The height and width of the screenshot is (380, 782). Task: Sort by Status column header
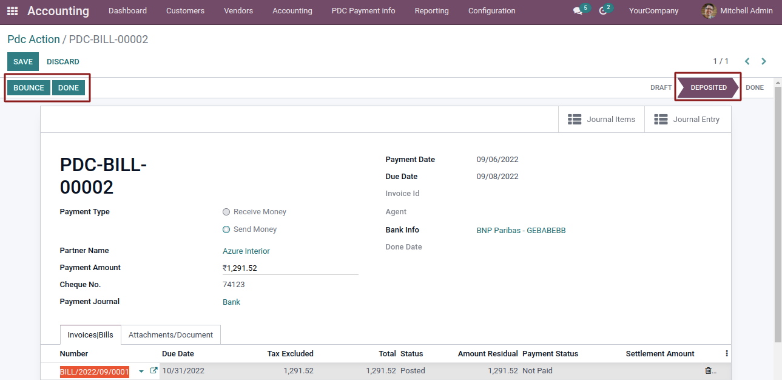click(412, 354)
